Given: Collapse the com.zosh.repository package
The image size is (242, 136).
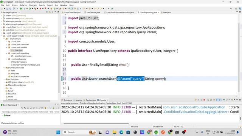Looking at the screenshot, I should (7, 53).
